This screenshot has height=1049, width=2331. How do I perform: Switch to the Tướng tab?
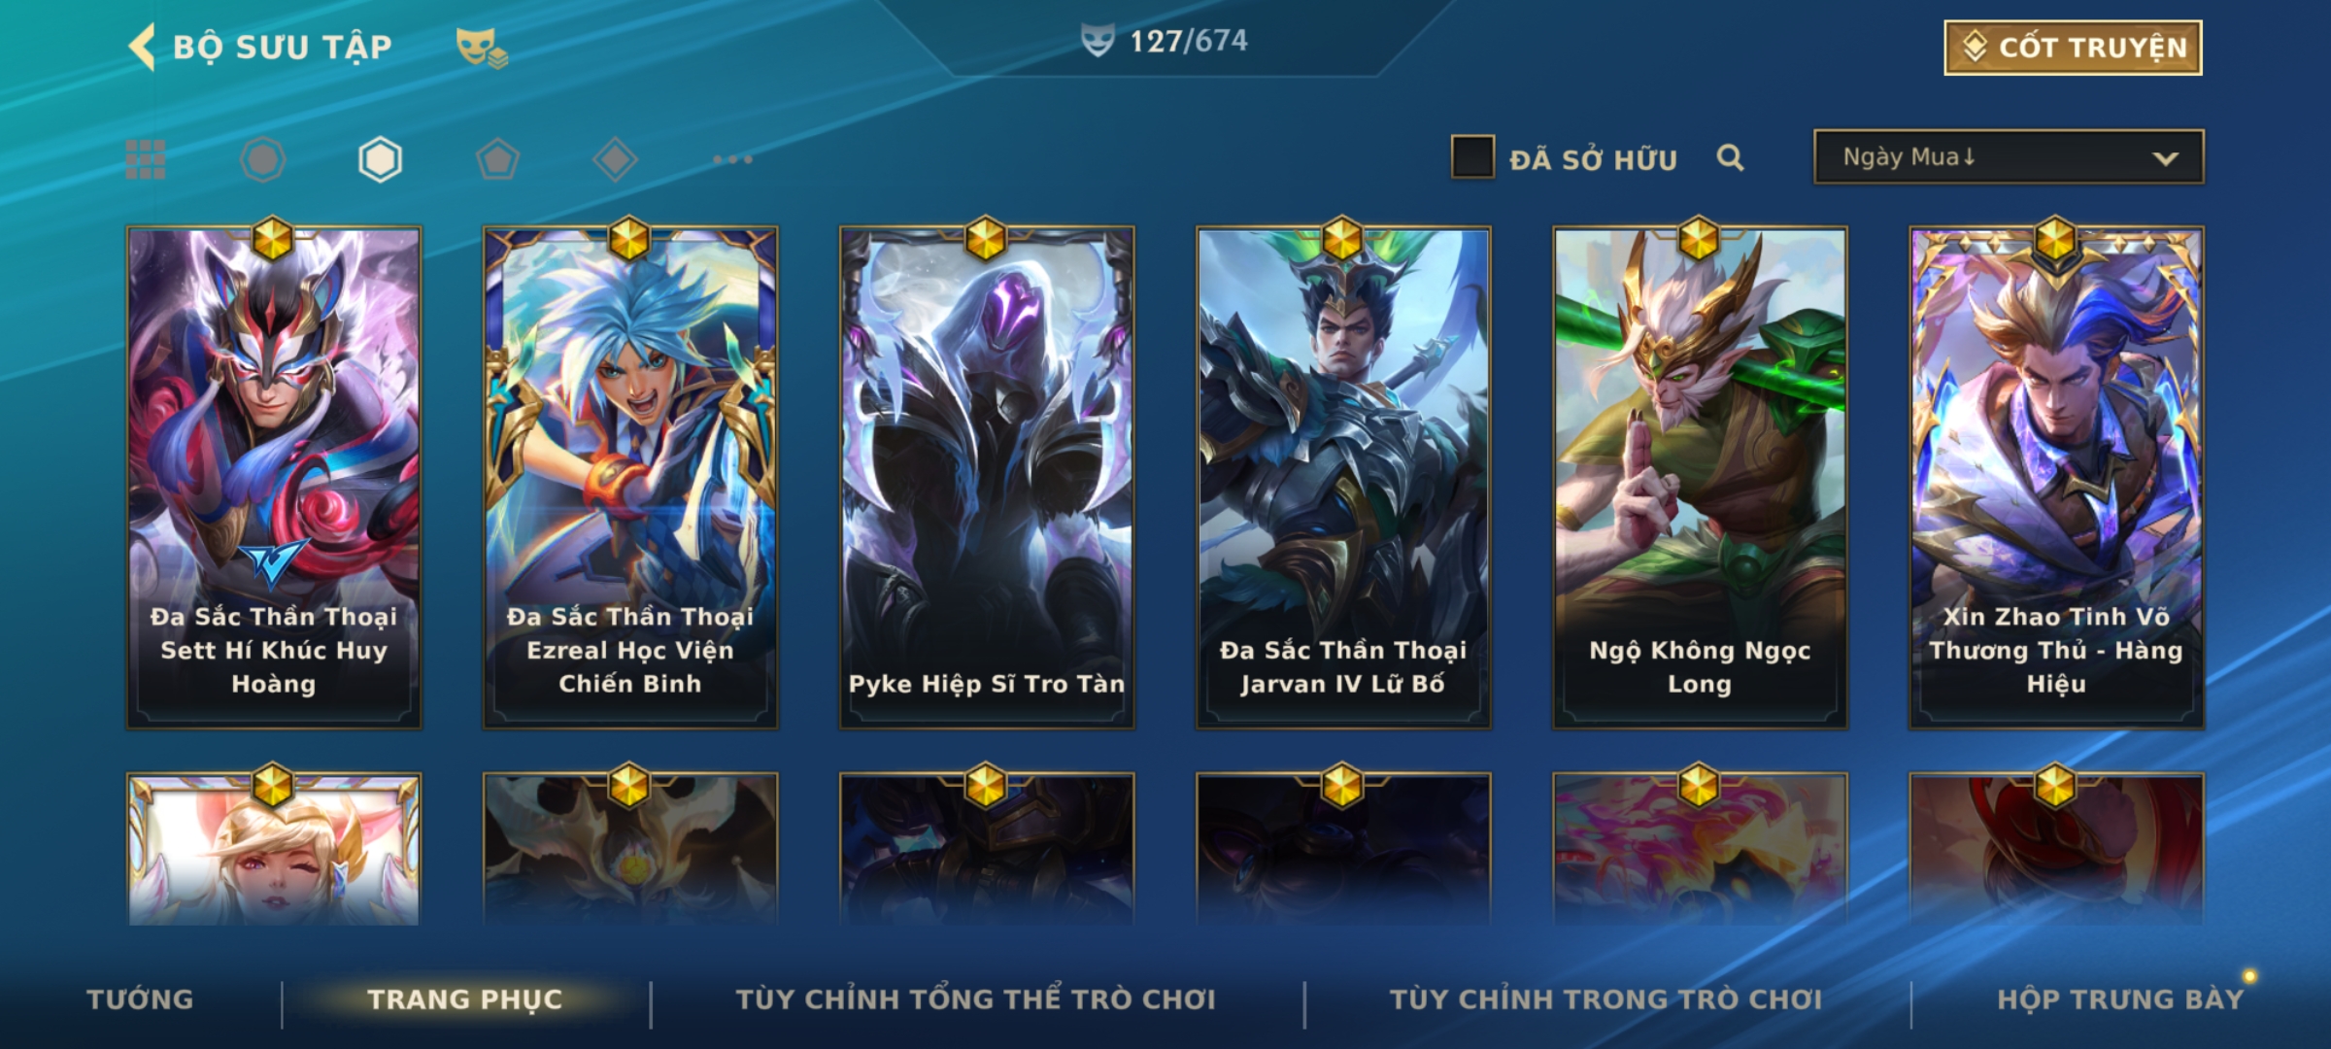click(x=141, y=999)
